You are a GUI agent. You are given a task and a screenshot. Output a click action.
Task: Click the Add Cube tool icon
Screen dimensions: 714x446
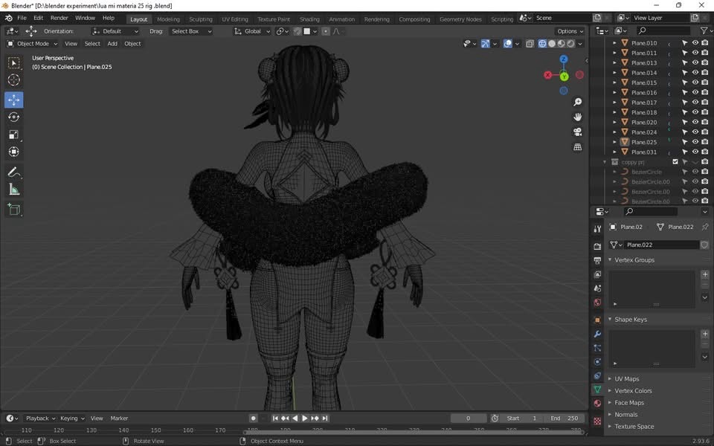[x=14, y=210]
